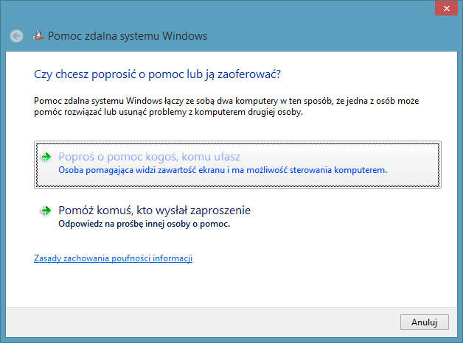Click intro line starting "pomóc rozwiązać lub usunąć"
The image size is (463, 343).
(169, 113)
